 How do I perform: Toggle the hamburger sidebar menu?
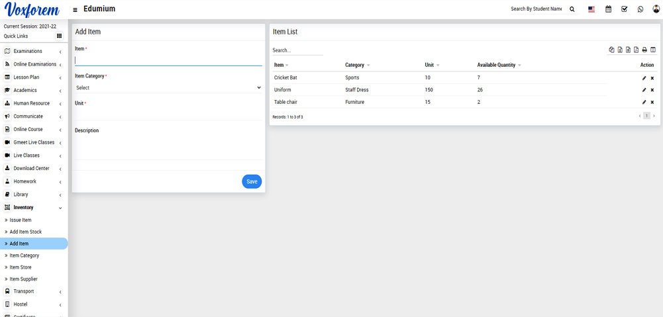click(x=75, y=10)
